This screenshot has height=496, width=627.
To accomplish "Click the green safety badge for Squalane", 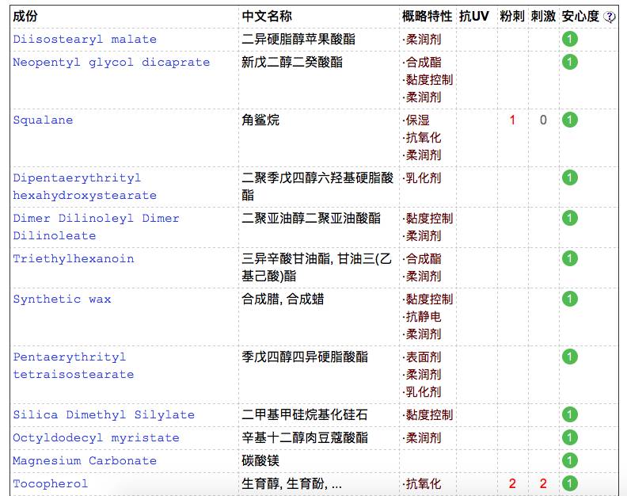I will pos(569,120).
